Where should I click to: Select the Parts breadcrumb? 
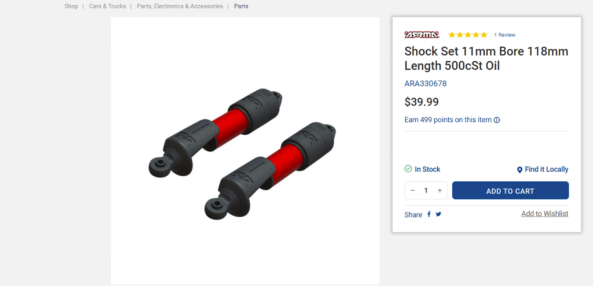pyautogui.click(x=241, y=6)
